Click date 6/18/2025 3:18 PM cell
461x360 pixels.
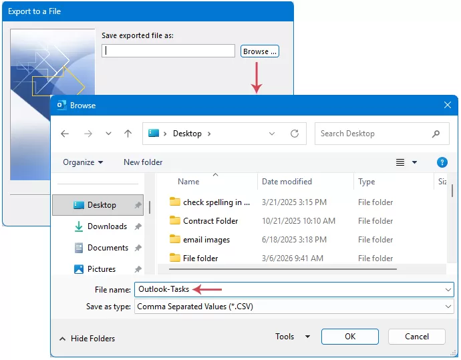[294, 240]
